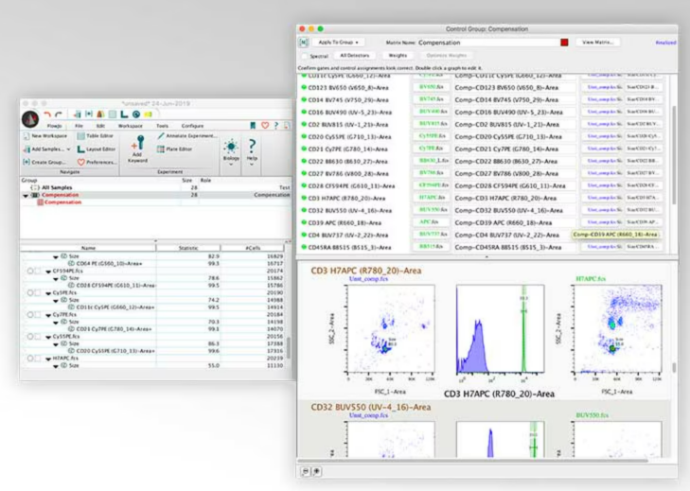Click the Comp-CD14 BV745 name field

tap(515, 100)
